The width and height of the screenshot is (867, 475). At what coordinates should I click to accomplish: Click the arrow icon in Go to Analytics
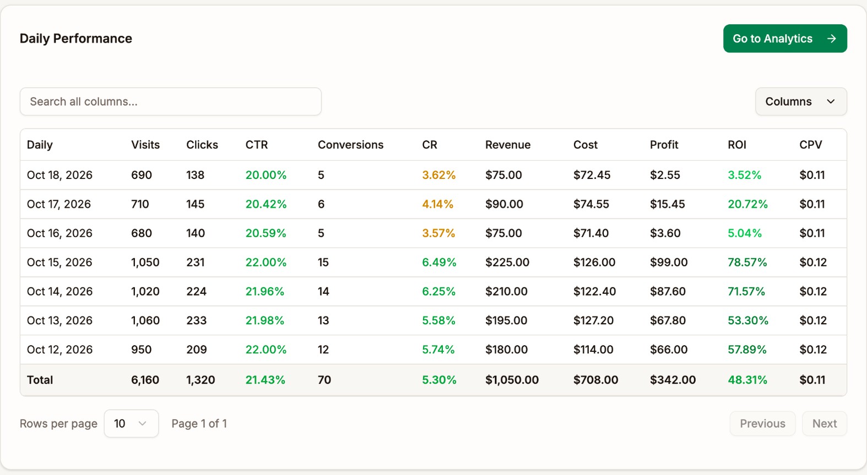coord(832,39)
